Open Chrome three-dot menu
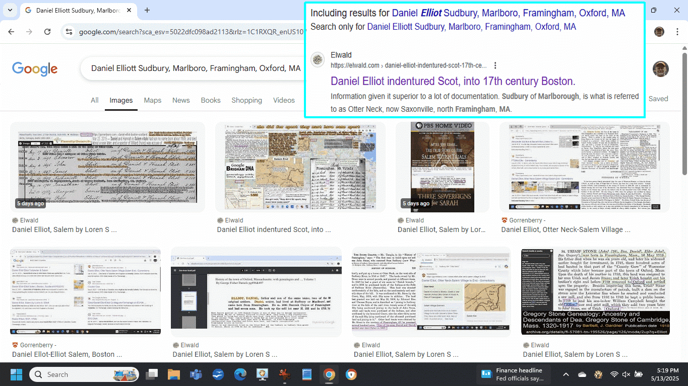This screenshot has width=688, height=386. coord(677,32)
